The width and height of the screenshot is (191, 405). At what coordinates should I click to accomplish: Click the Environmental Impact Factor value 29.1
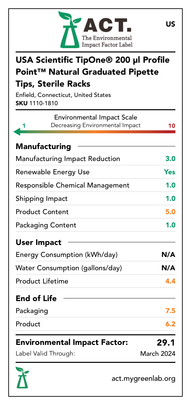166,343
